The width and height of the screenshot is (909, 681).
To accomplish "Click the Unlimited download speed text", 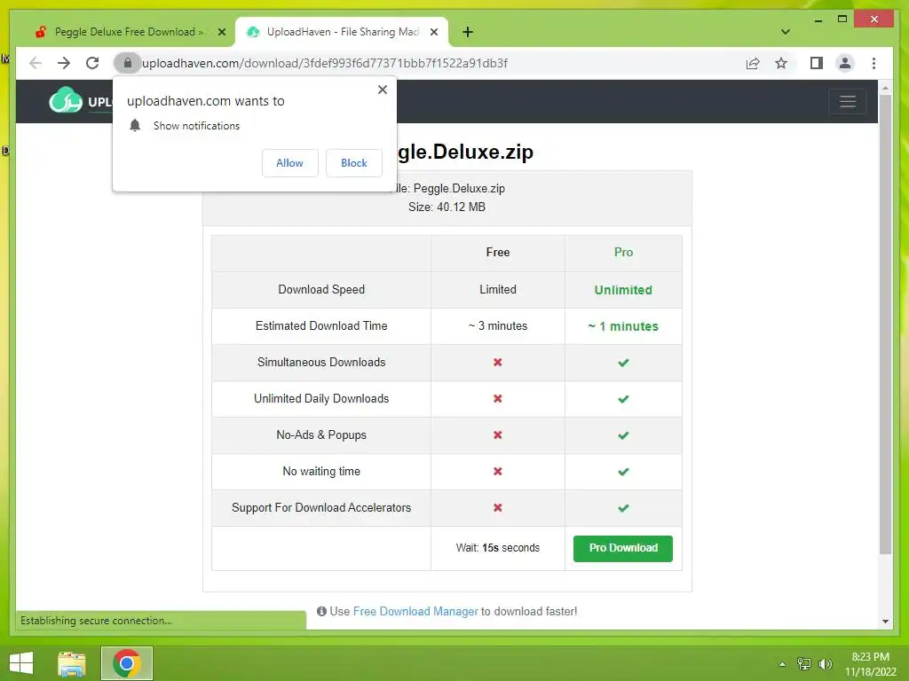I will pos(623,290).
